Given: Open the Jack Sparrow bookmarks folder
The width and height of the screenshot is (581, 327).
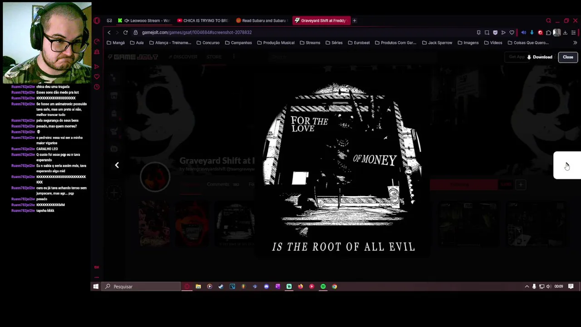Looking at the screenshot, I should [x=437, y=43].
